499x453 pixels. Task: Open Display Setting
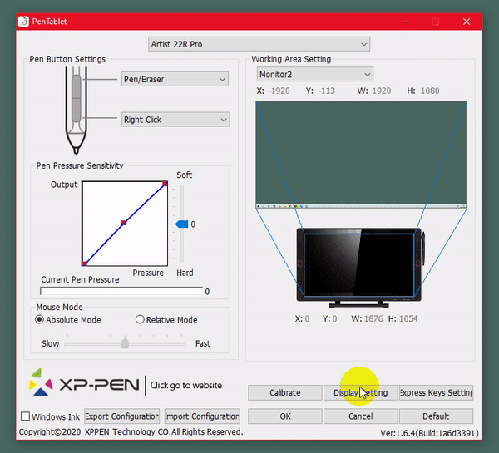pos(360,392)
